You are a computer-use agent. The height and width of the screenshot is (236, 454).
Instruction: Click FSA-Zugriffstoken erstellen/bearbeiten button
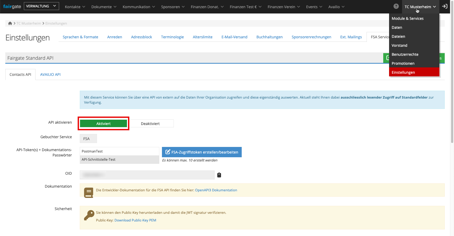(202, 152)
